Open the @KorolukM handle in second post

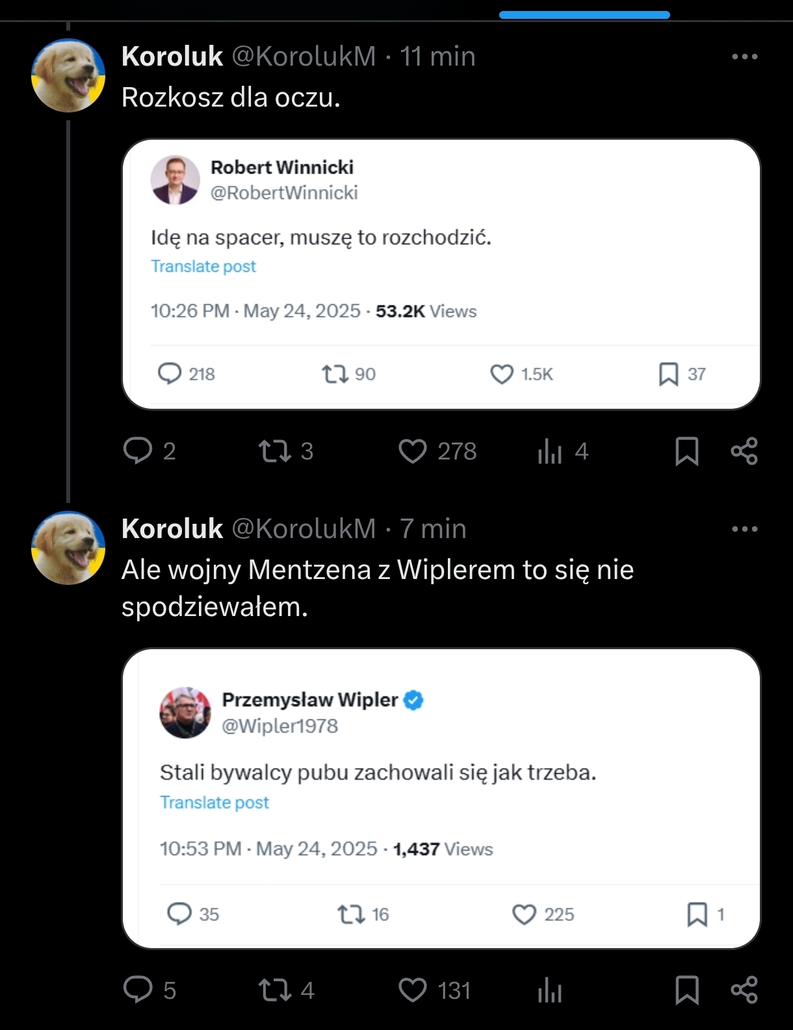tap(304, 529)
